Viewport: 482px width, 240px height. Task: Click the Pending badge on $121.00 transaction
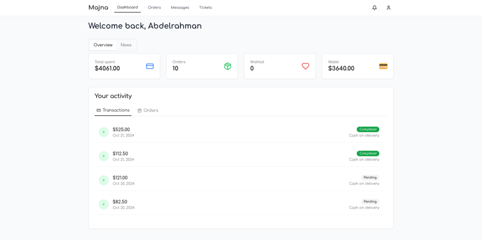coord(370,178)
